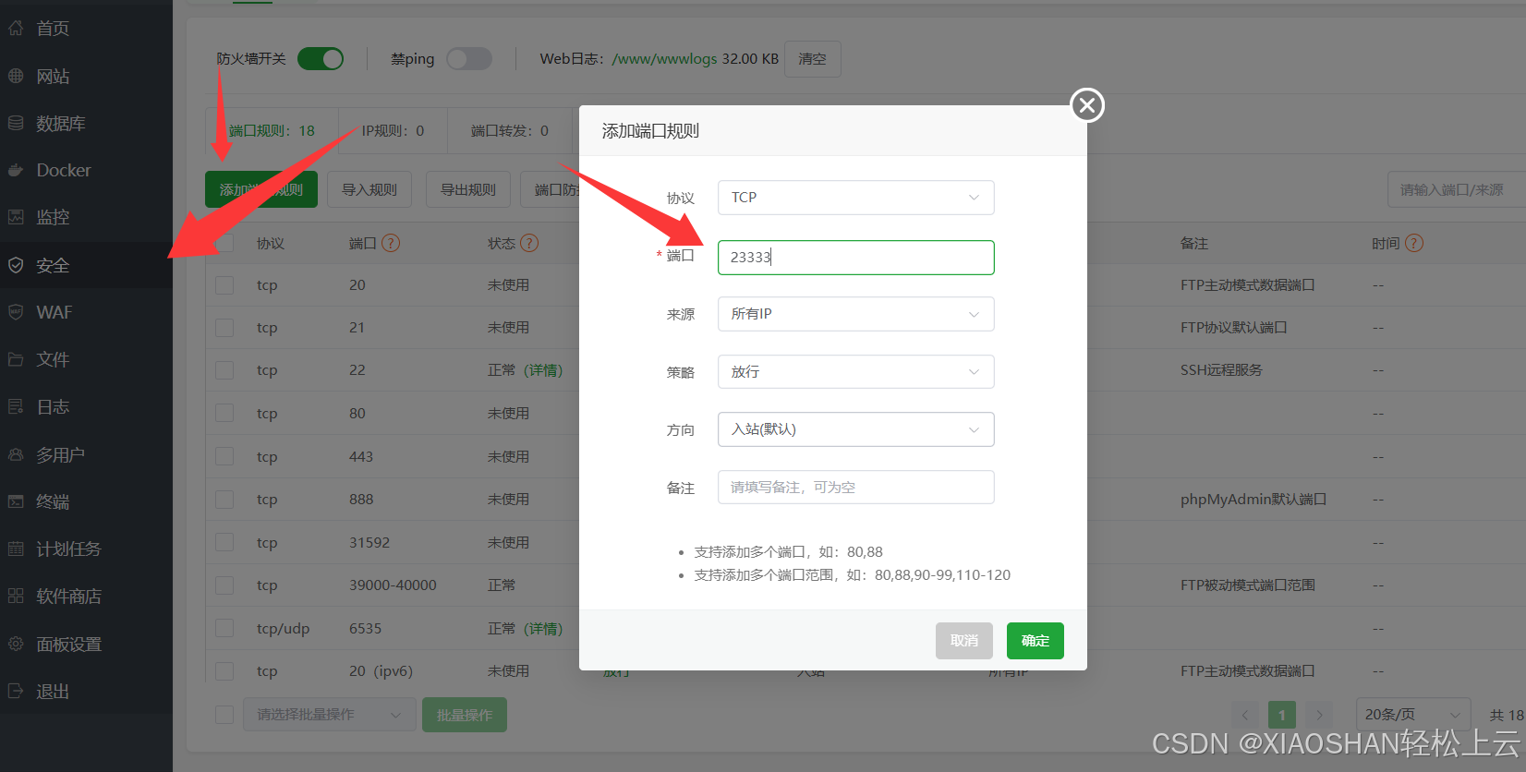Click the 退出 logout icon in sidebar
The width and height of the screenshot is (1526, 772).
(16, 691)
